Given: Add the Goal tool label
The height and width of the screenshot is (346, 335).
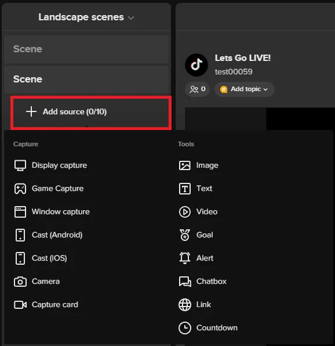Looking at the screenshot, I should 205,235.
